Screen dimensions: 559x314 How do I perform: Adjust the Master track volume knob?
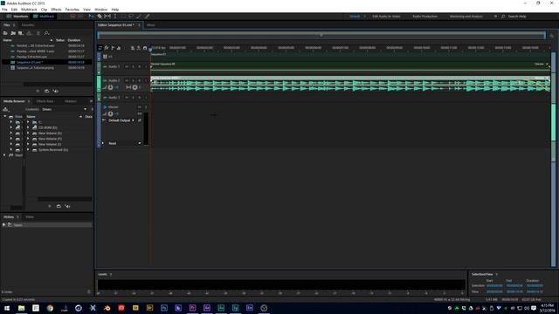tap(111, 114)
